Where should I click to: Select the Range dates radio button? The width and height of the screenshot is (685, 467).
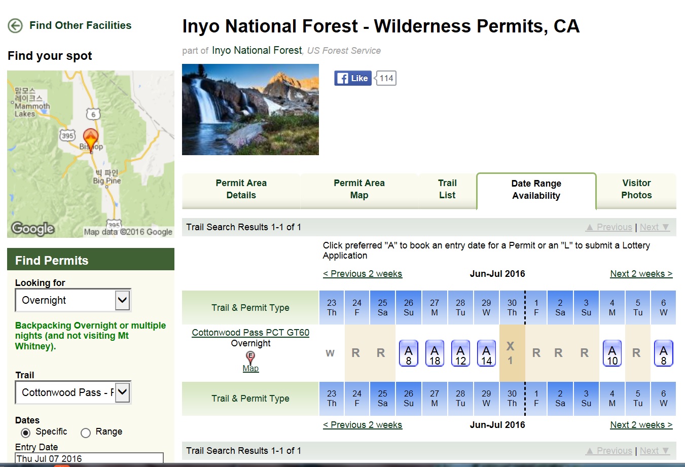pyautogui.click(x=86, y=433)
